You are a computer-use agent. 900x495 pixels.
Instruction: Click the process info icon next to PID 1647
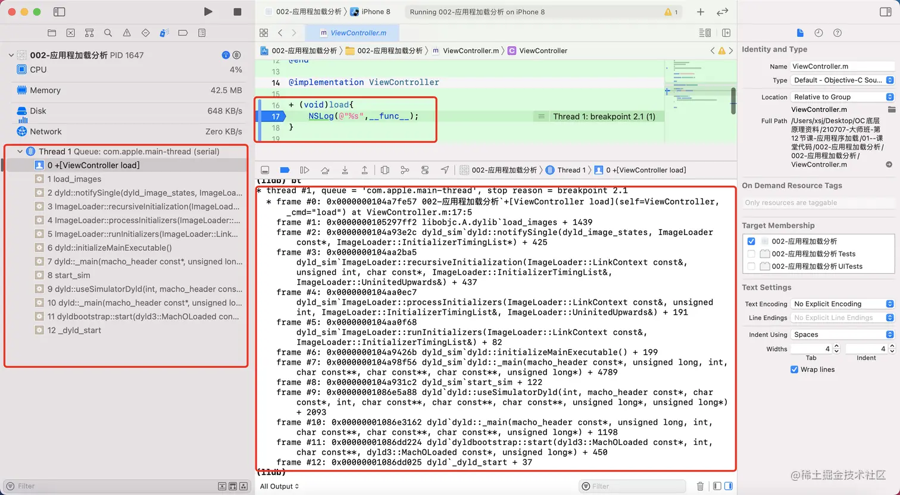[226, 55]
